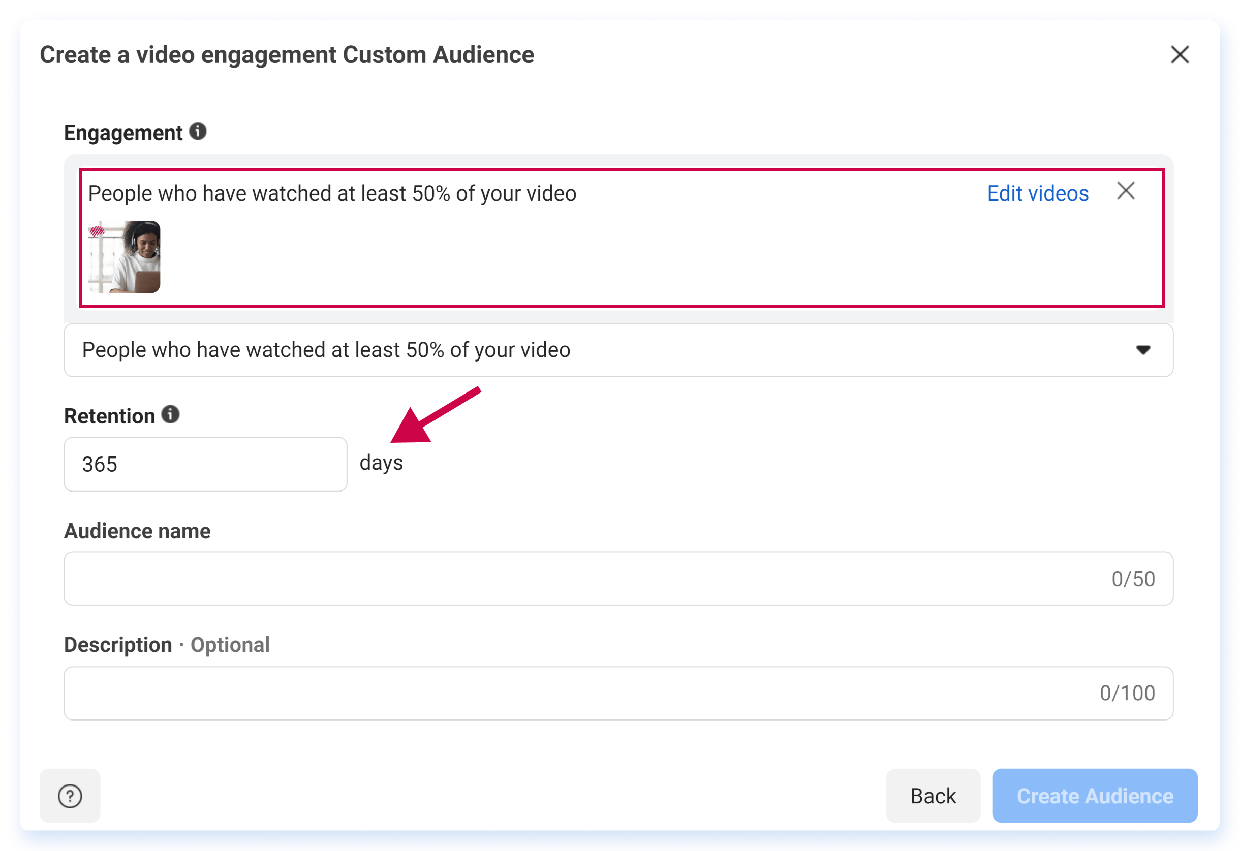Open the help question mark button
Screen dimensions: 1240x851
pyautogui.click(x=70, y=796)
